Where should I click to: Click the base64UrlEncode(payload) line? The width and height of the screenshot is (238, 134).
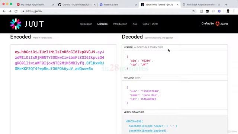coord(148,131)
